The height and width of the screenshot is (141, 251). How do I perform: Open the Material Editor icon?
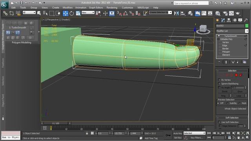(218, 13)
